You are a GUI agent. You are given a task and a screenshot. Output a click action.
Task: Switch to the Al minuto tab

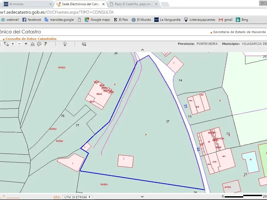tap(27, 4)
